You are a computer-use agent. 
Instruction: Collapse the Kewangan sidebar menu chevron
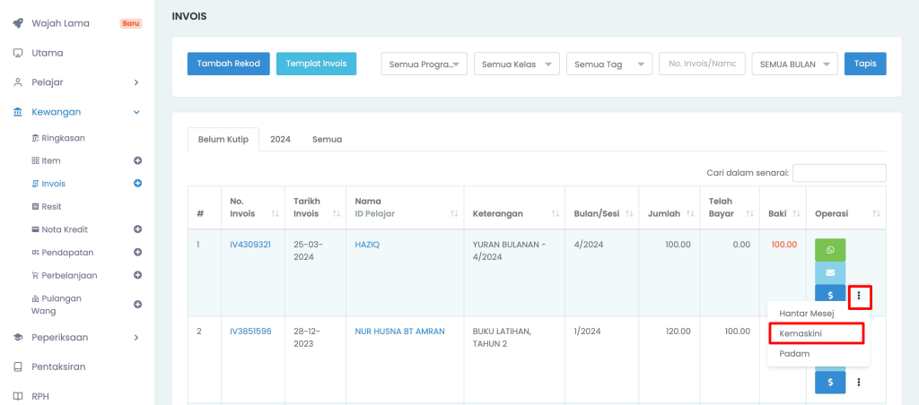136,112
